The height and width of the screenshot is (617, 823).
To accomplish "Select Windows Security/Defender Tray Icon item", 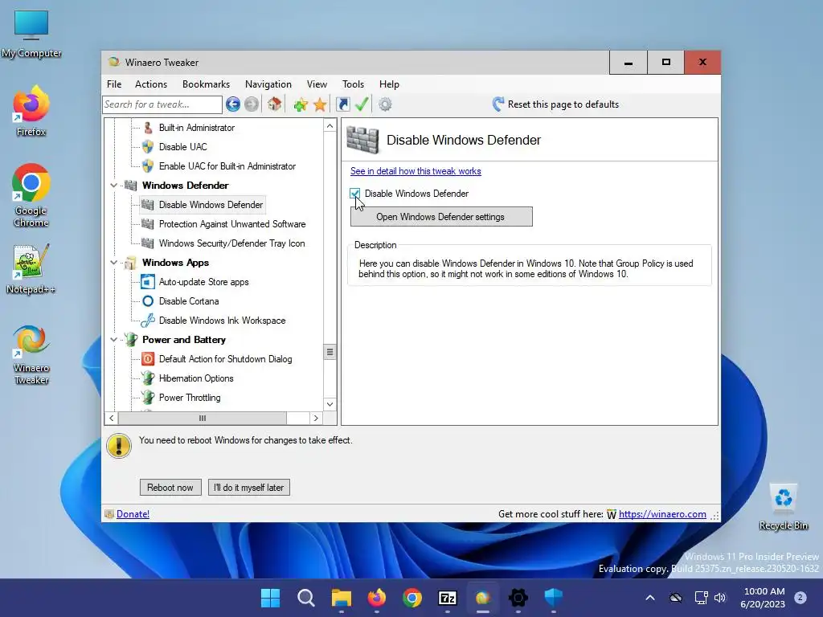I will 231,243.
